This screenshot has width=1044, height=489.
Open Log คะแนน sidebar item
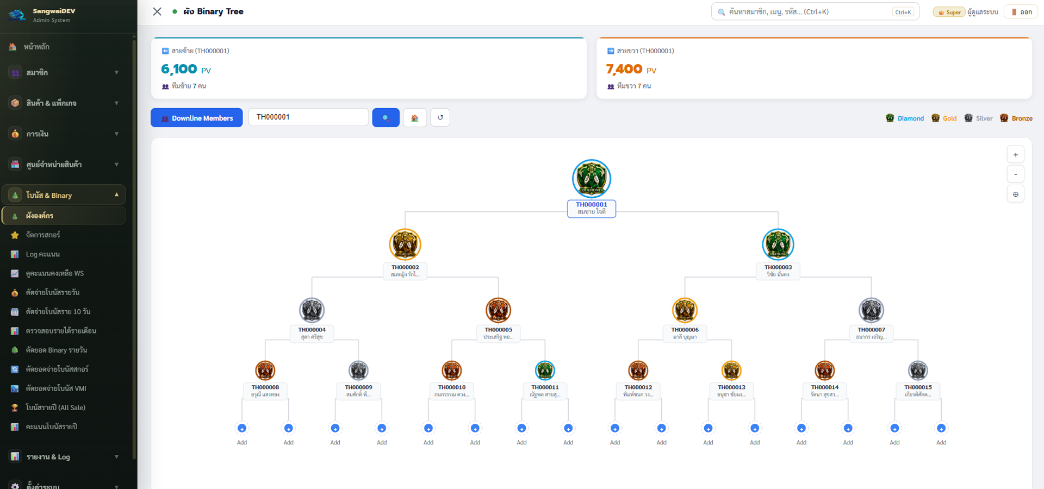(x=64, y=254)
